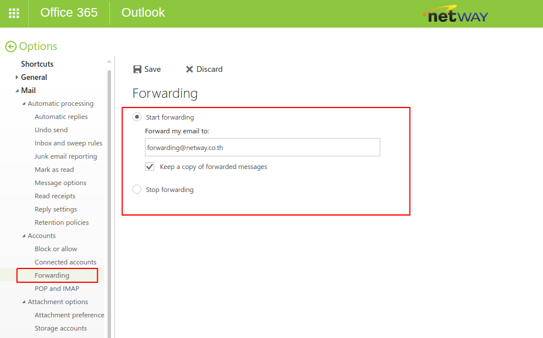Click the back arrow next to Options
543x338 pixels.
10,47
